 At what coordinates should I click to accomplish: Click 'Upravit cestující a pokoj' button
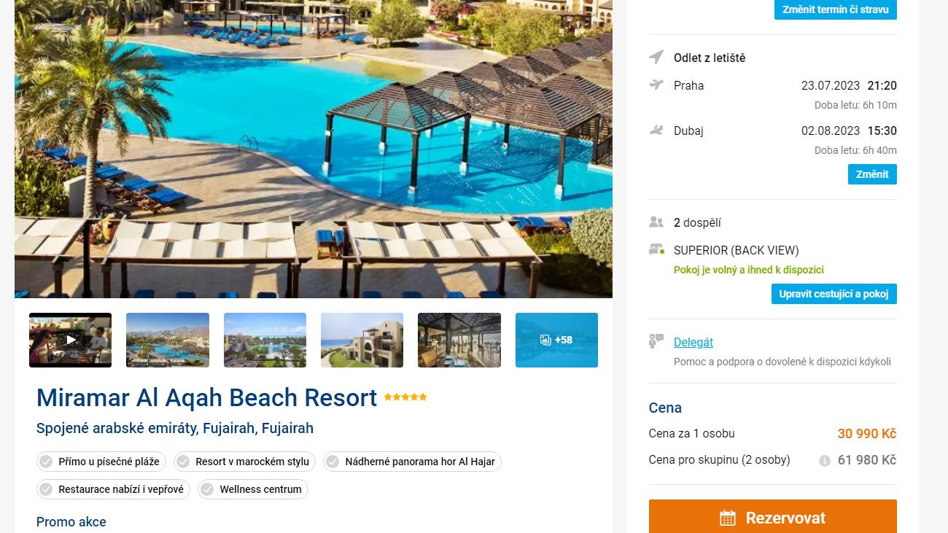pos(834,294)
